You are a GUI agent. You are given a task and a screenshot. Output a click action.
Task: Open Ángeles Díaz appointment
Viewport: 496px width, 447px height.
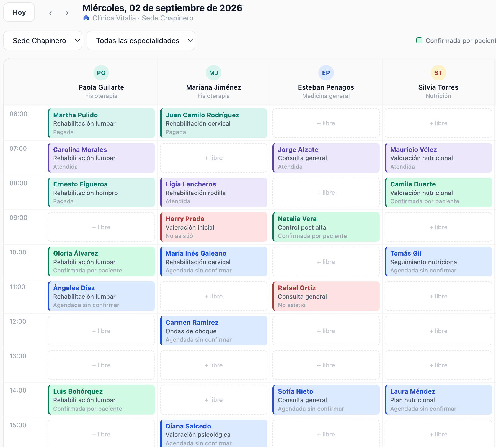pyautogui.click(x=101, y=296)
